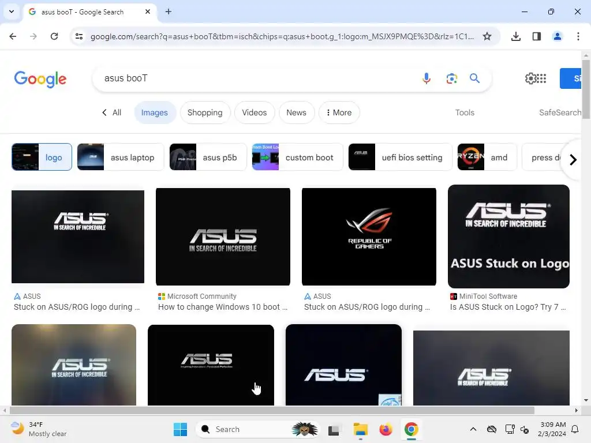Viewport: 591px width, 443px height.
Task: Click the address bar URL
Action: pos(282,36)
